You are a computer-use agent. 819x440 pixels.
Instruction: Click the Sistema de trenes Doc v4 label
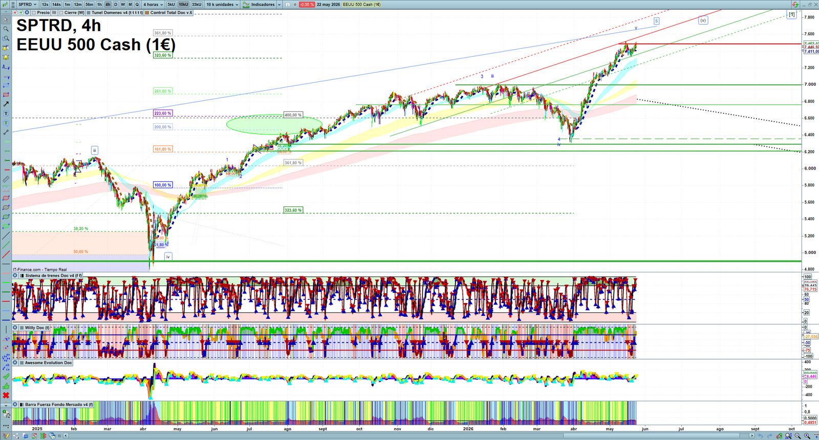click(x=54, y=275)
